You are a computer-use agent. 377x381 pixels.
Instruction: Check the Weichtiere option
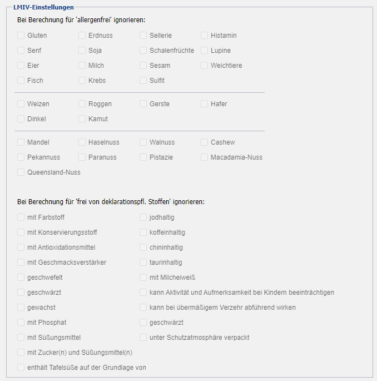[205, 66]
